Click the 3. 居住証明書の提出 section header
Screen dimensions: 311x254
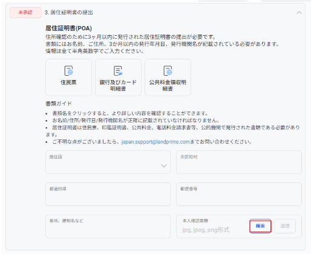click(x=69, y=13)
